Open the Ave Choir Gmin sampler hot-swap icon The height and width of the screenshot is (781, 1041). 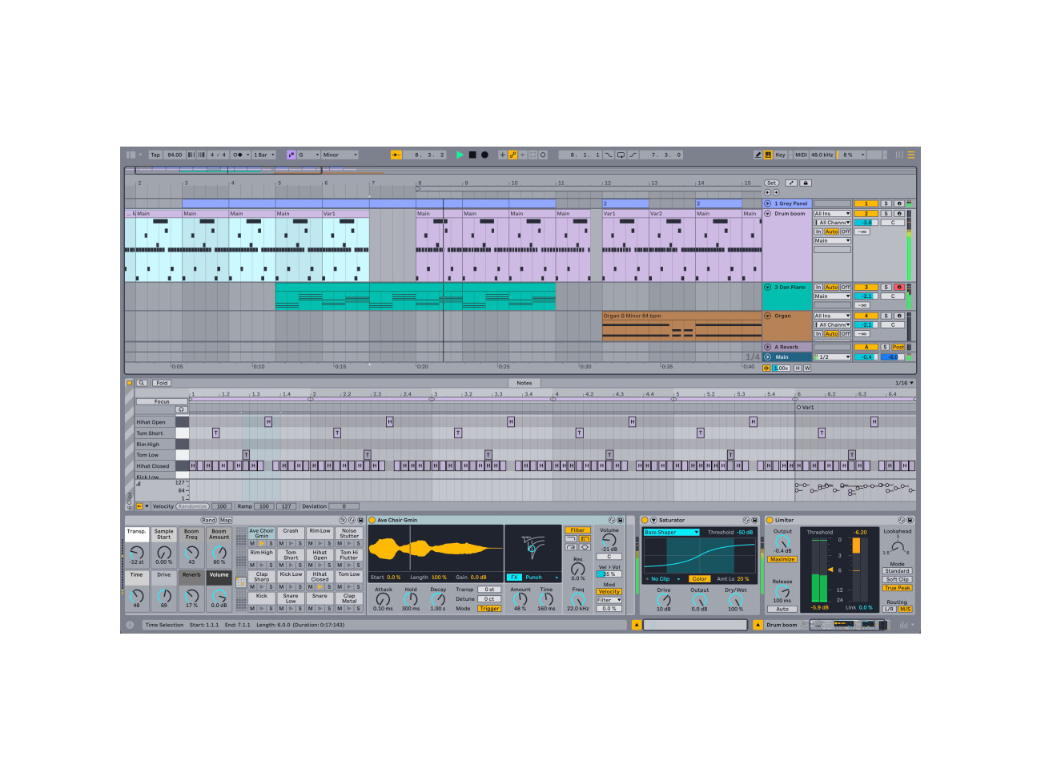tap(610, 520)
